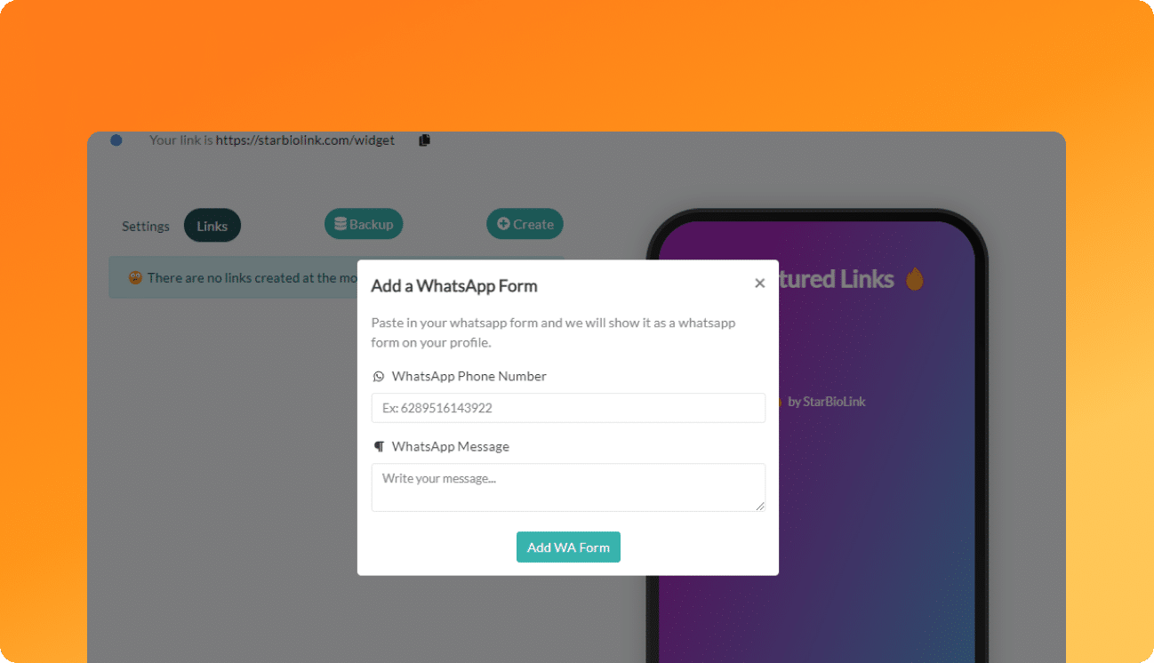The width and height of the screenshot is (1154, 663).
Task: Focus the 'Write your message...' text area
Action: (568, 487)
